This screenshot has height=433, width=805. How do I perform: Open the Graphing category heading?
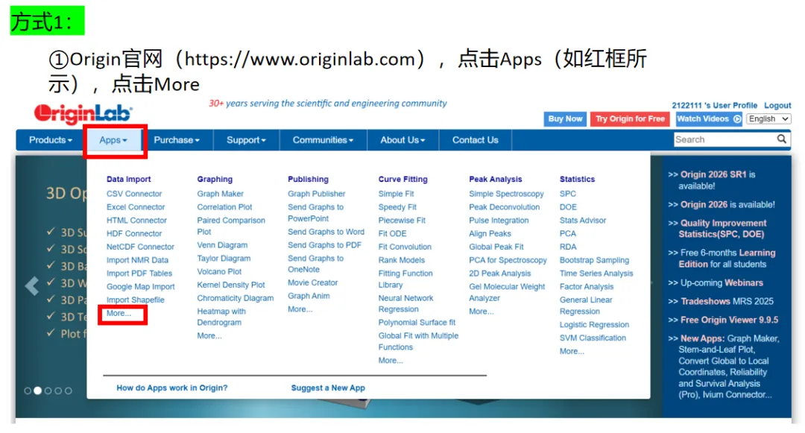tap(215, 179)
